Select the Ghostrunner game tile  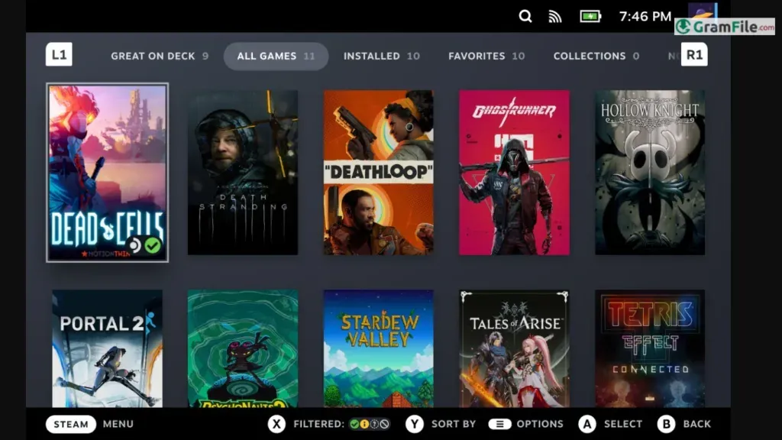coord(514,173)
